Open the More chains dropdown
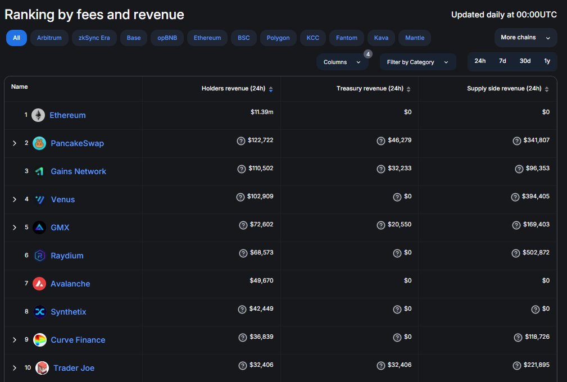 [525, 38]
